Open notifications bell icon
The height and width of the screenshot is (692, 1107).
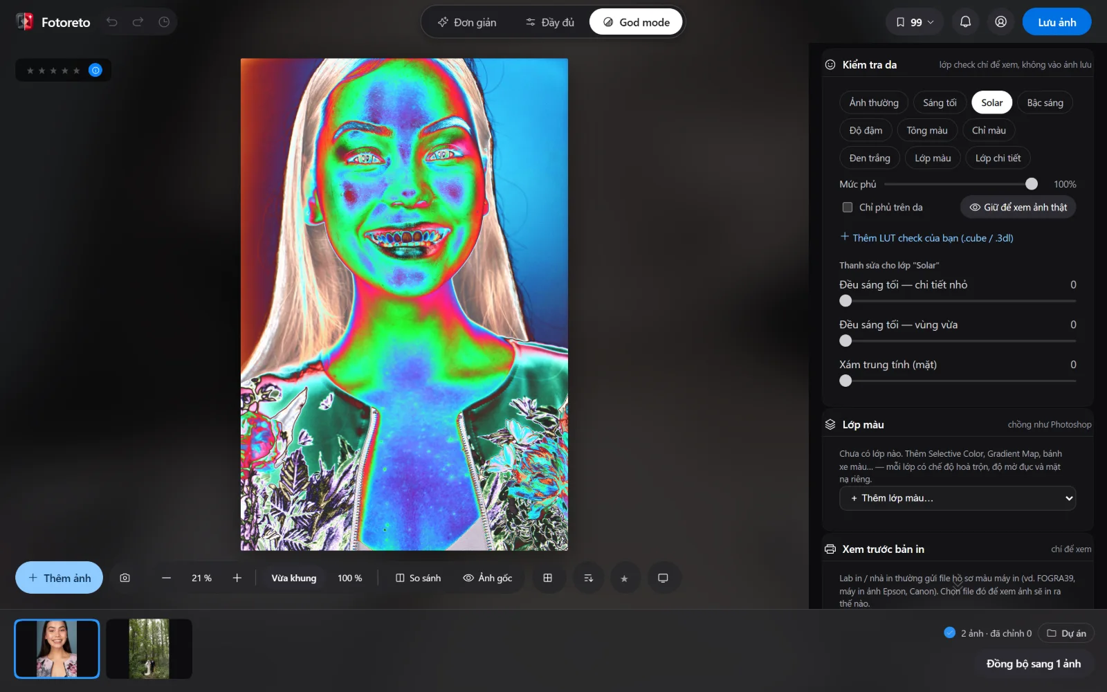click(x=965, y=22)
